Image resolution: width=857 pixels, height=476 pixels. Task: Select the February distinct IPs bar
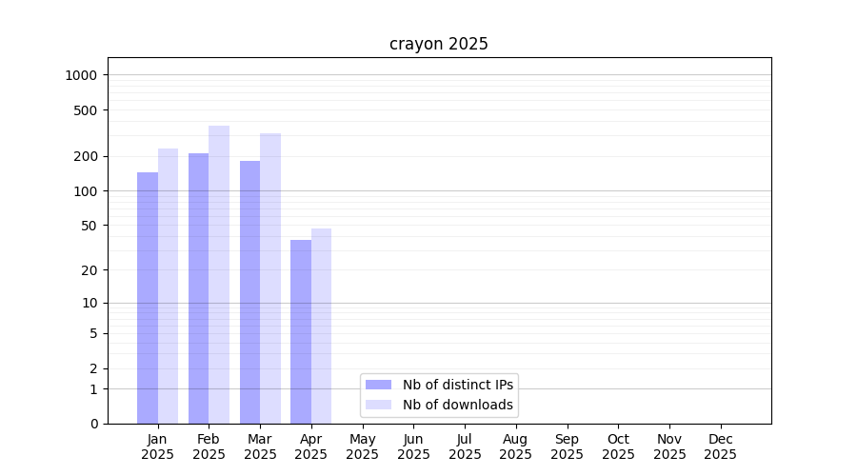click(x=198, y=288)
